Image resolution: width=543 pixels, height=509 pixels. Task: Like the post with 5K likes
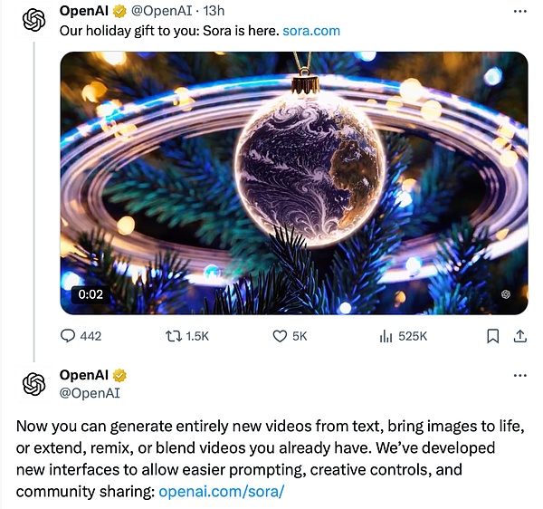(x=280, y=336)
